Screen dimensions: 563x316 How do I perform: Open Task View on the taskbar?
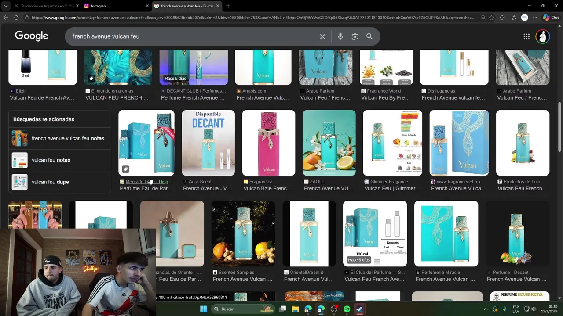pos(283,309)
